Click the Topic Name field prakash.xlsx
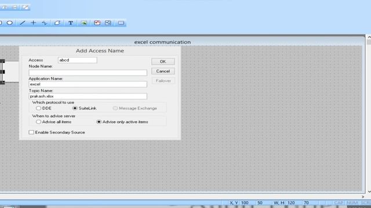 click(88, 96)
